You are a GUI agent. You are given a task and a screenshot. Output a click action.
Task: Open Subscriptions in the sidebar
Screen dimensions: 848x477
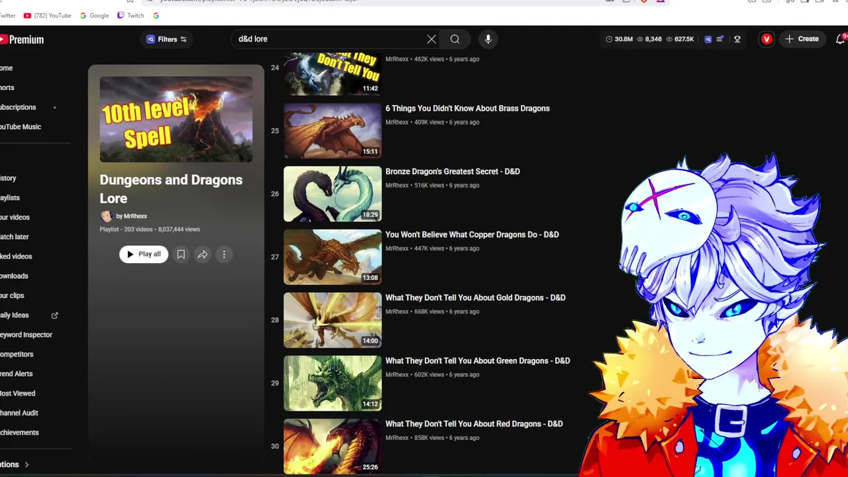pos(18,107)
